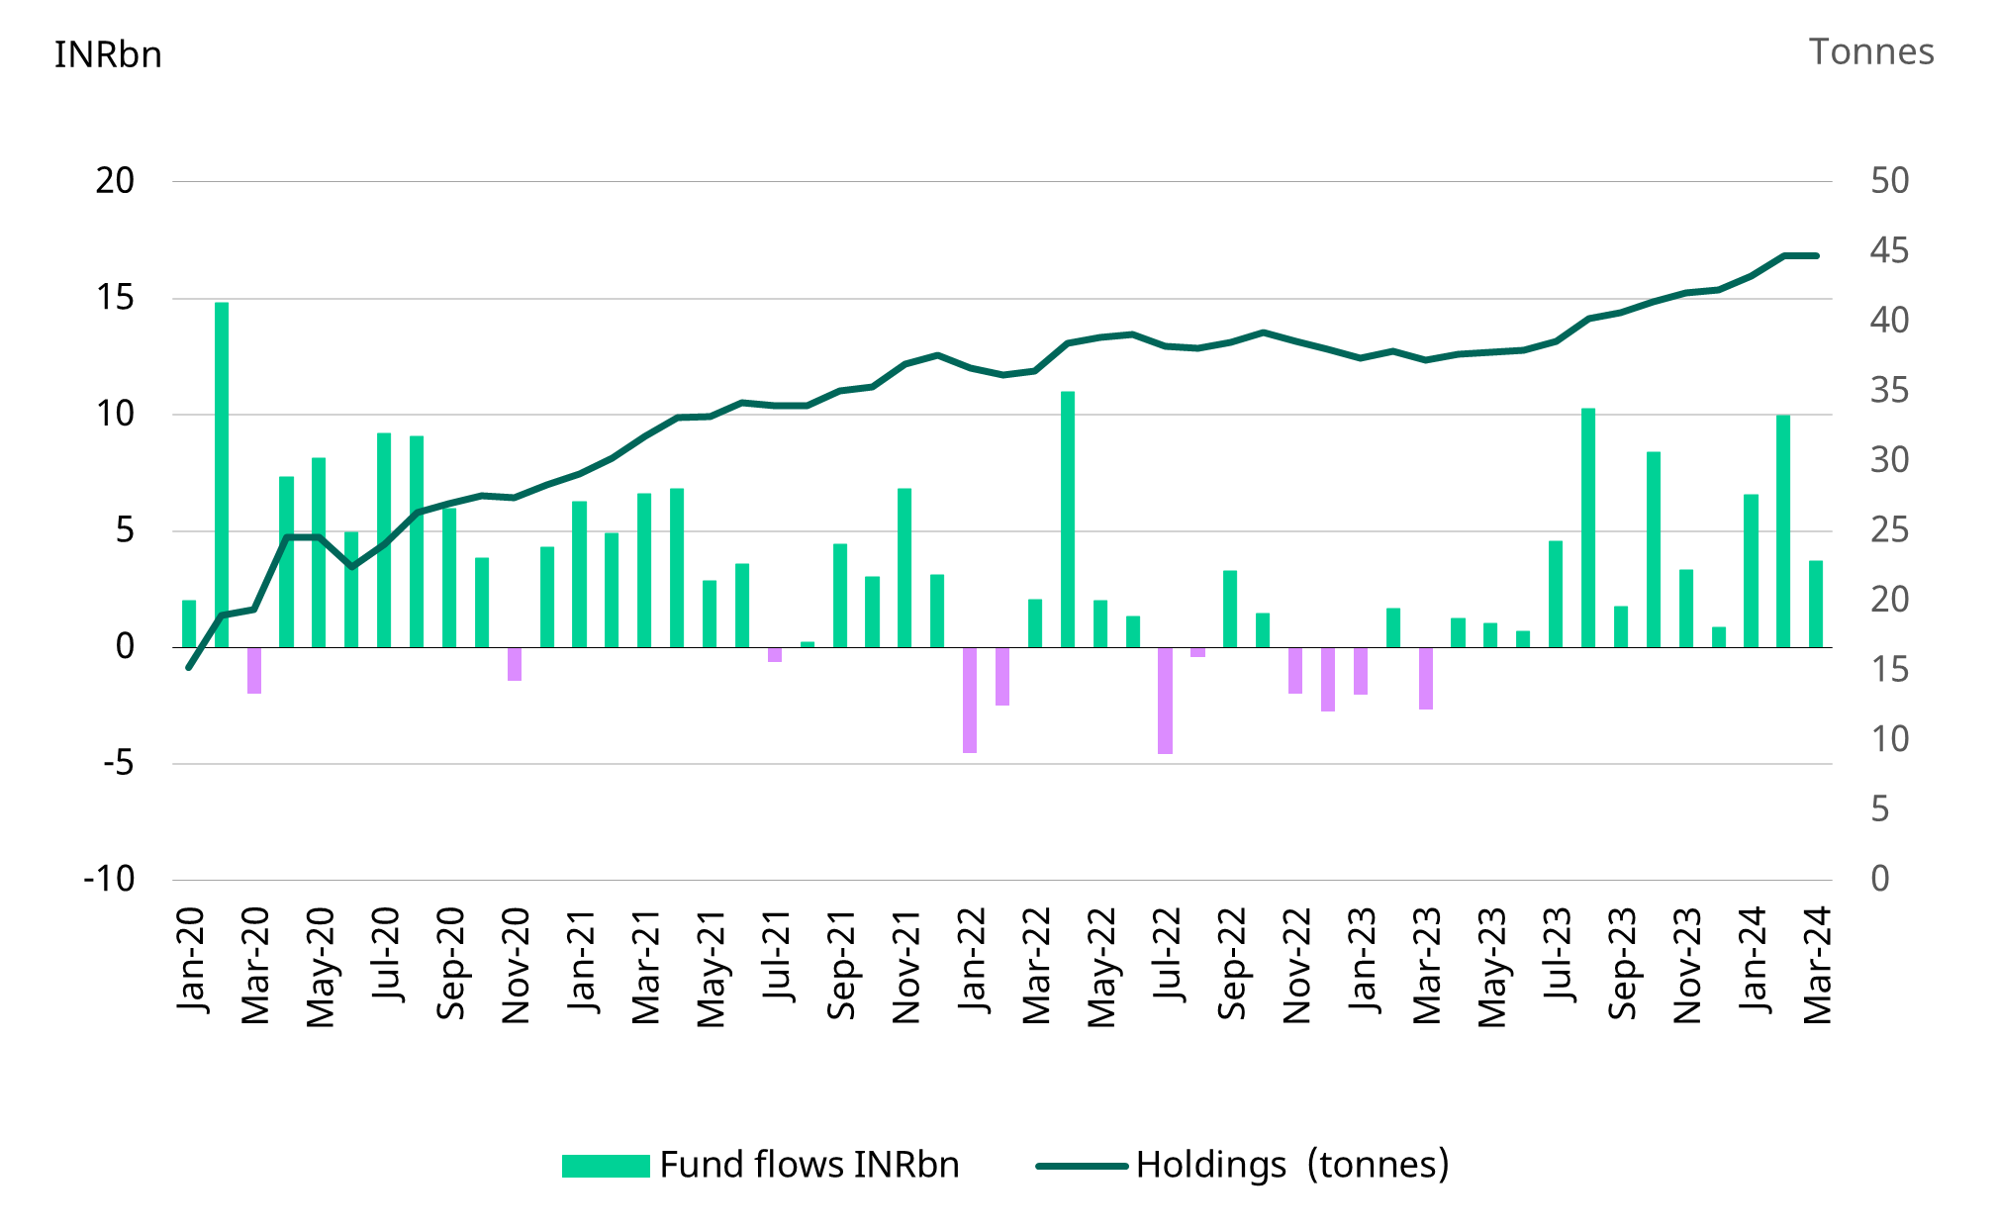Screen dimensions: 1996x1232
Task: Select the Sep-22 month label
Action: 1233,965
